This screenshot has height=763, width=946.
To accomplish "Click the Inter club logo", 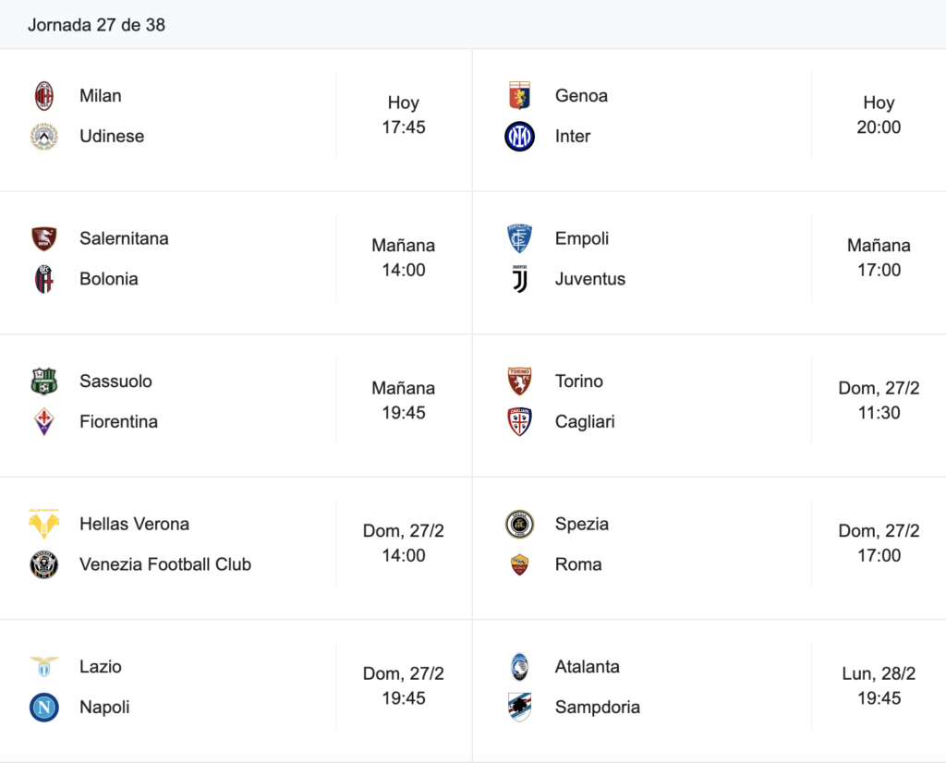I will [x=519, y=137].
